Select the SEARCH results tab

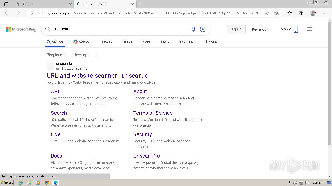55,42
